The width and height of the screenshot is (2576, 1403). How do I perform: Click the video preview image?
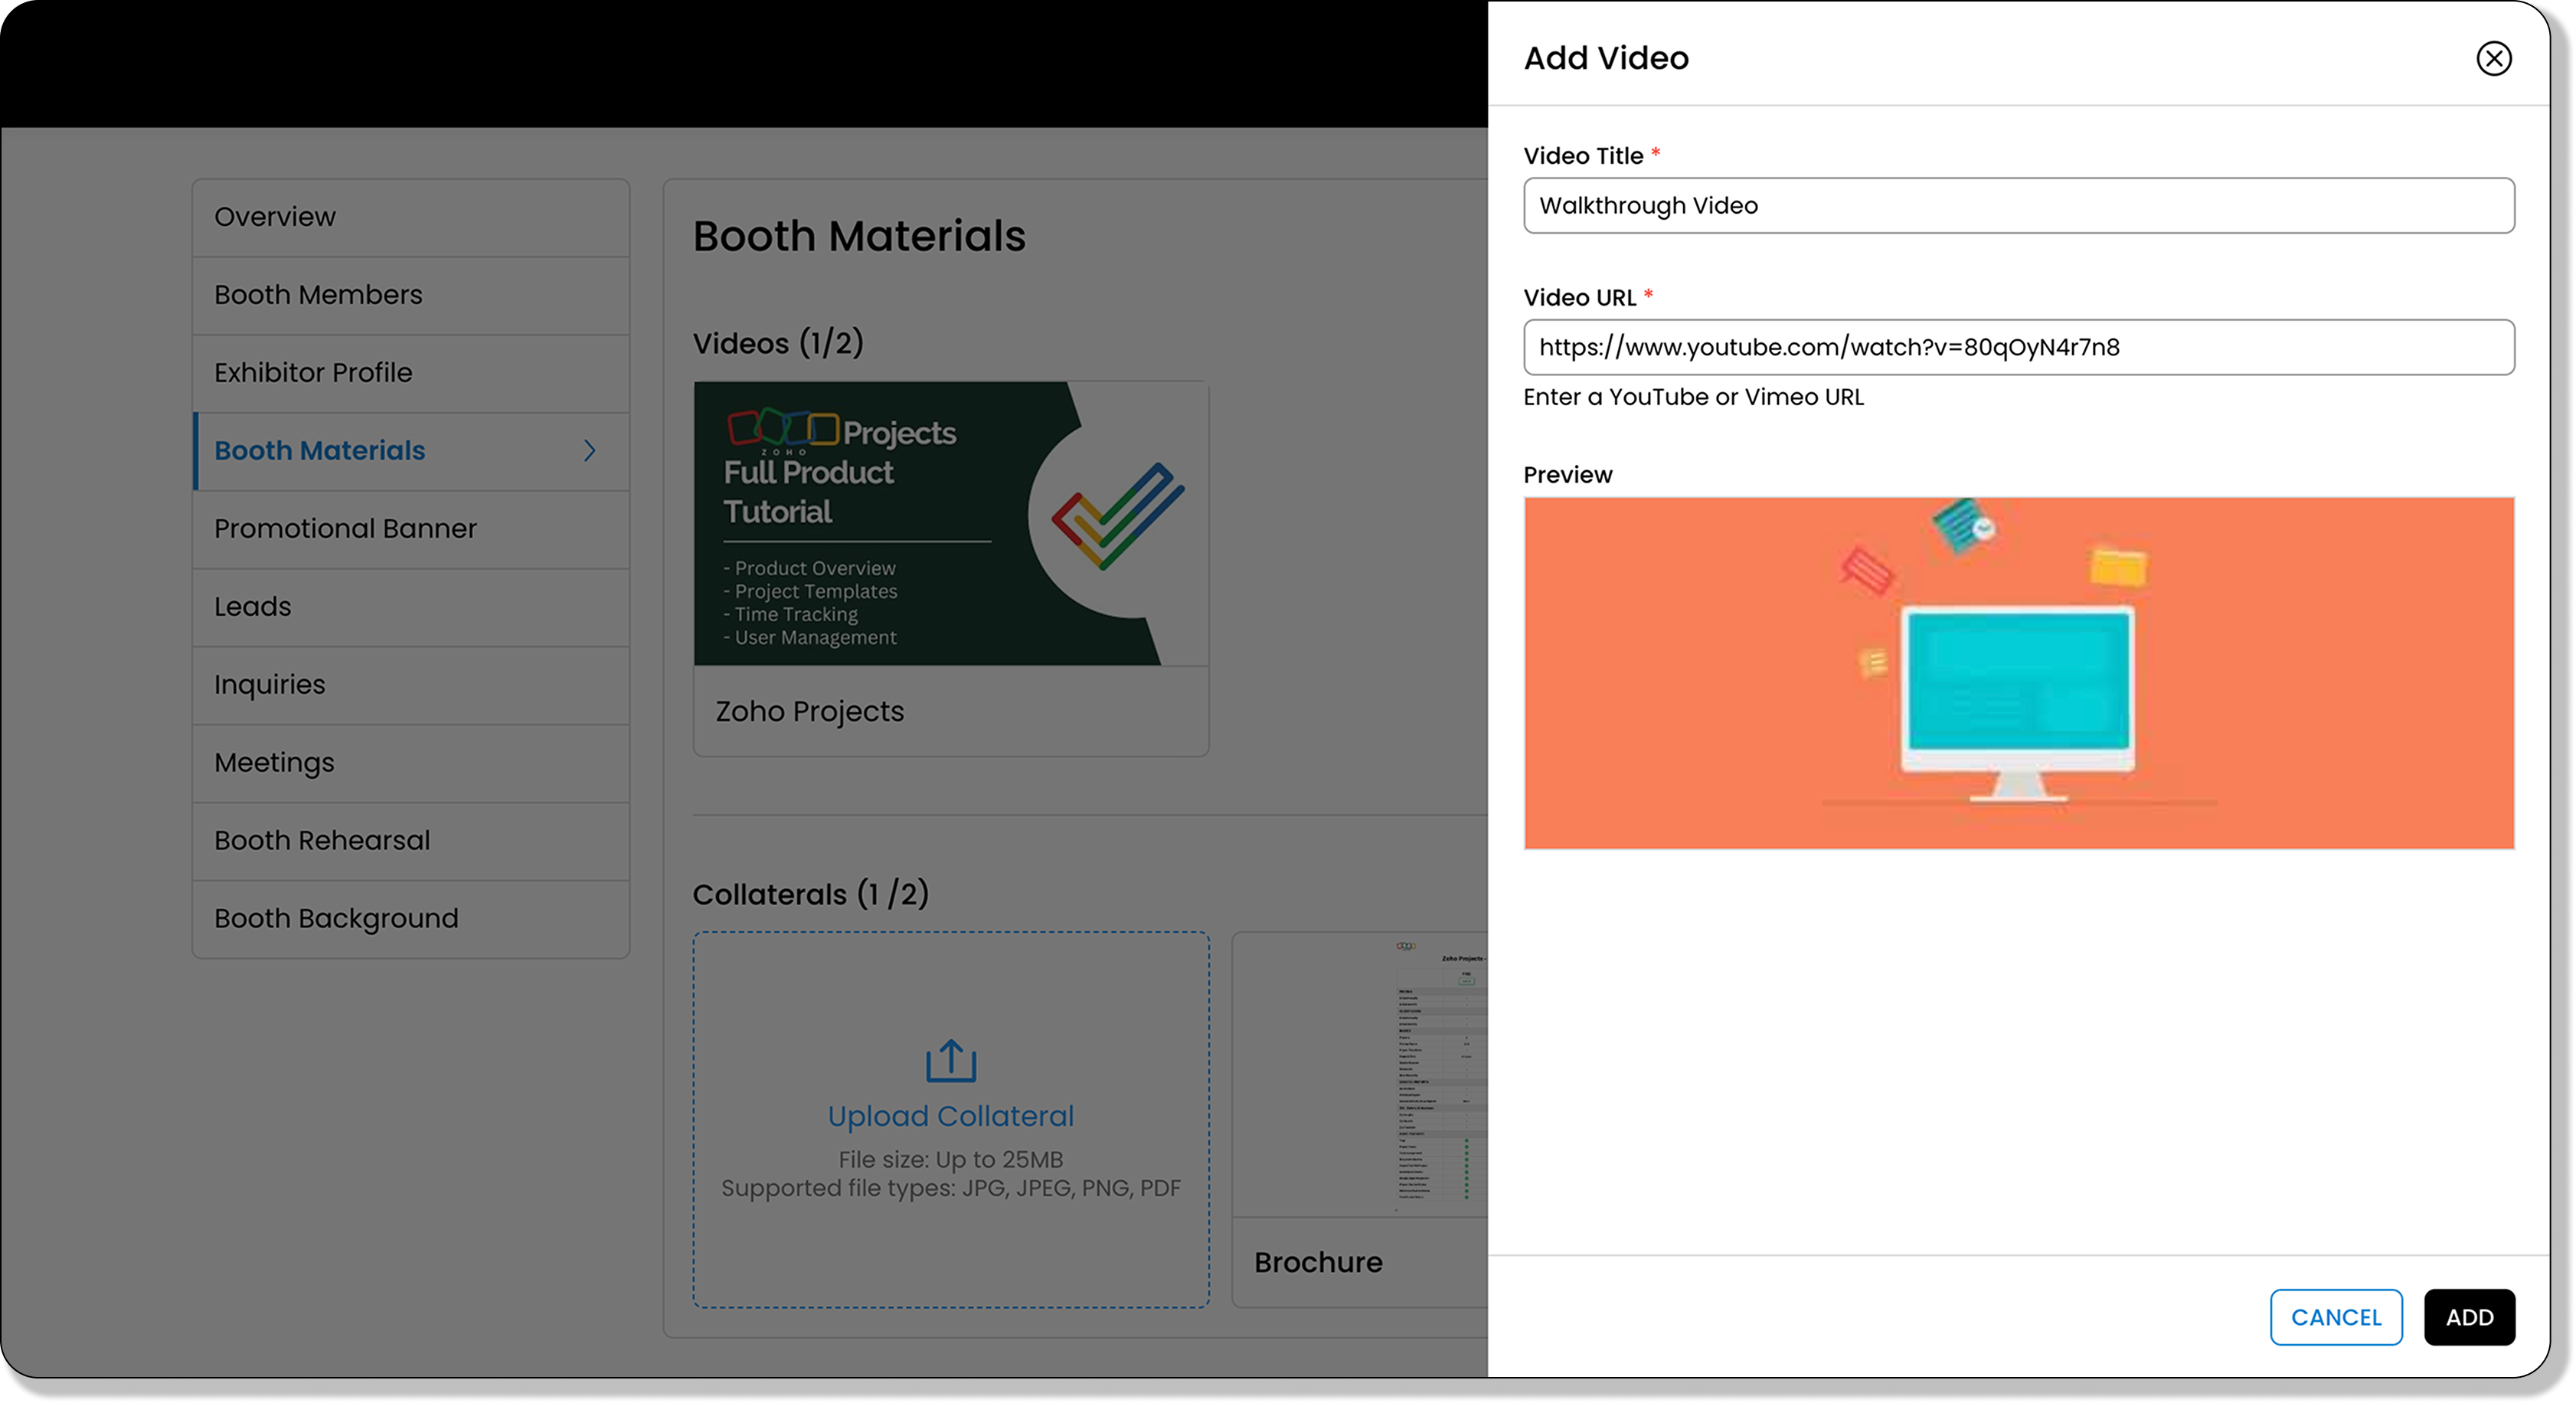click(2018, 673)
